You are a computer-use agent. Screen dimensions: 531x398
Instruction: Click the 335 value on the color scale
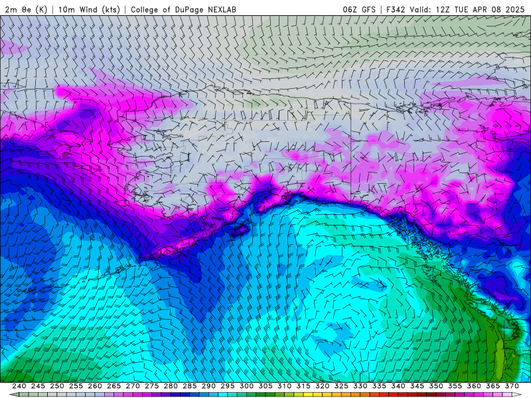point(379,386)
